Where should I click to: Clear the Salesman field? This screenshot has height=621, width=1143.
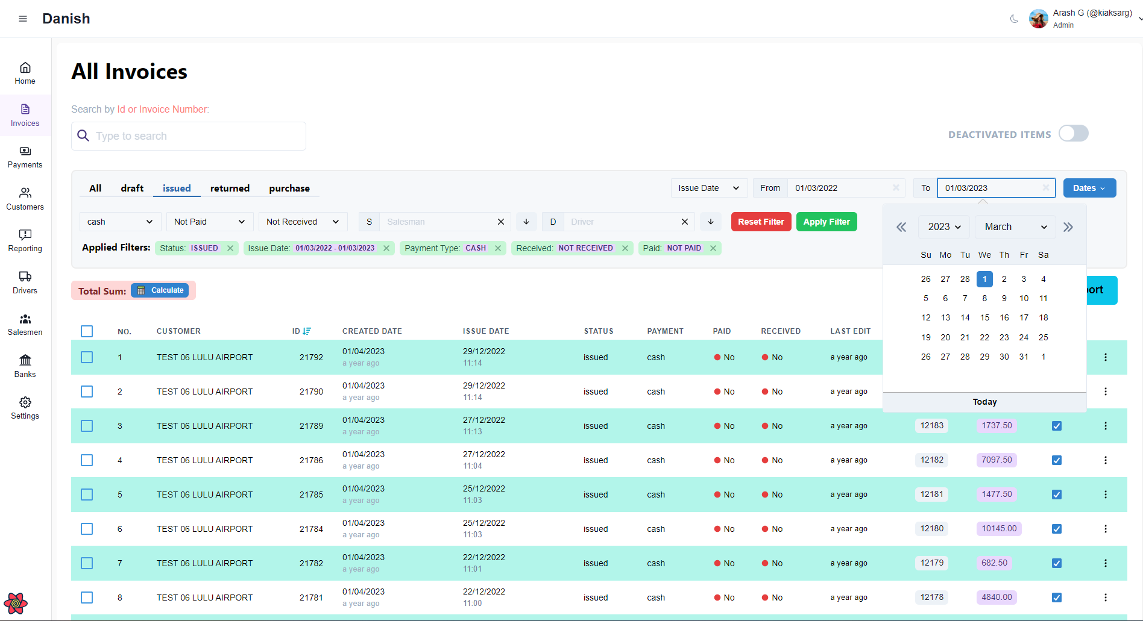tap(501, 222)
